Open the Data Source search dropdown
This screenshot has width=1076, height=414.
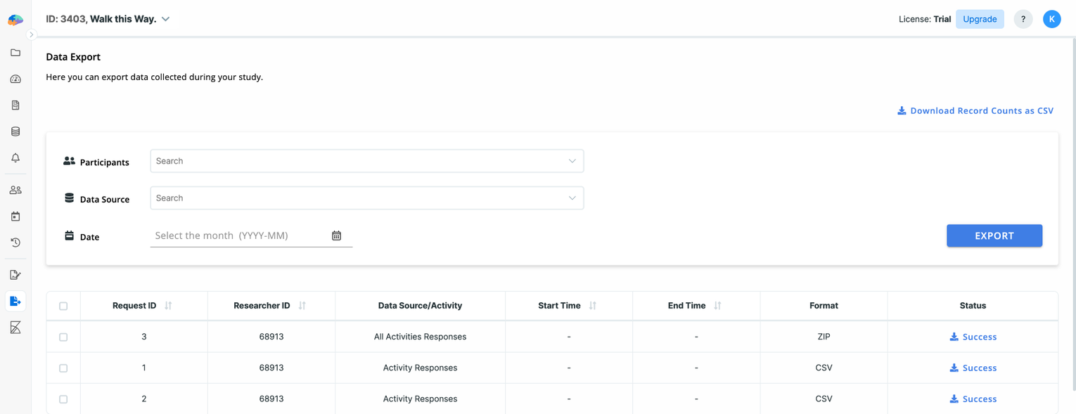[x=366, y=198]
